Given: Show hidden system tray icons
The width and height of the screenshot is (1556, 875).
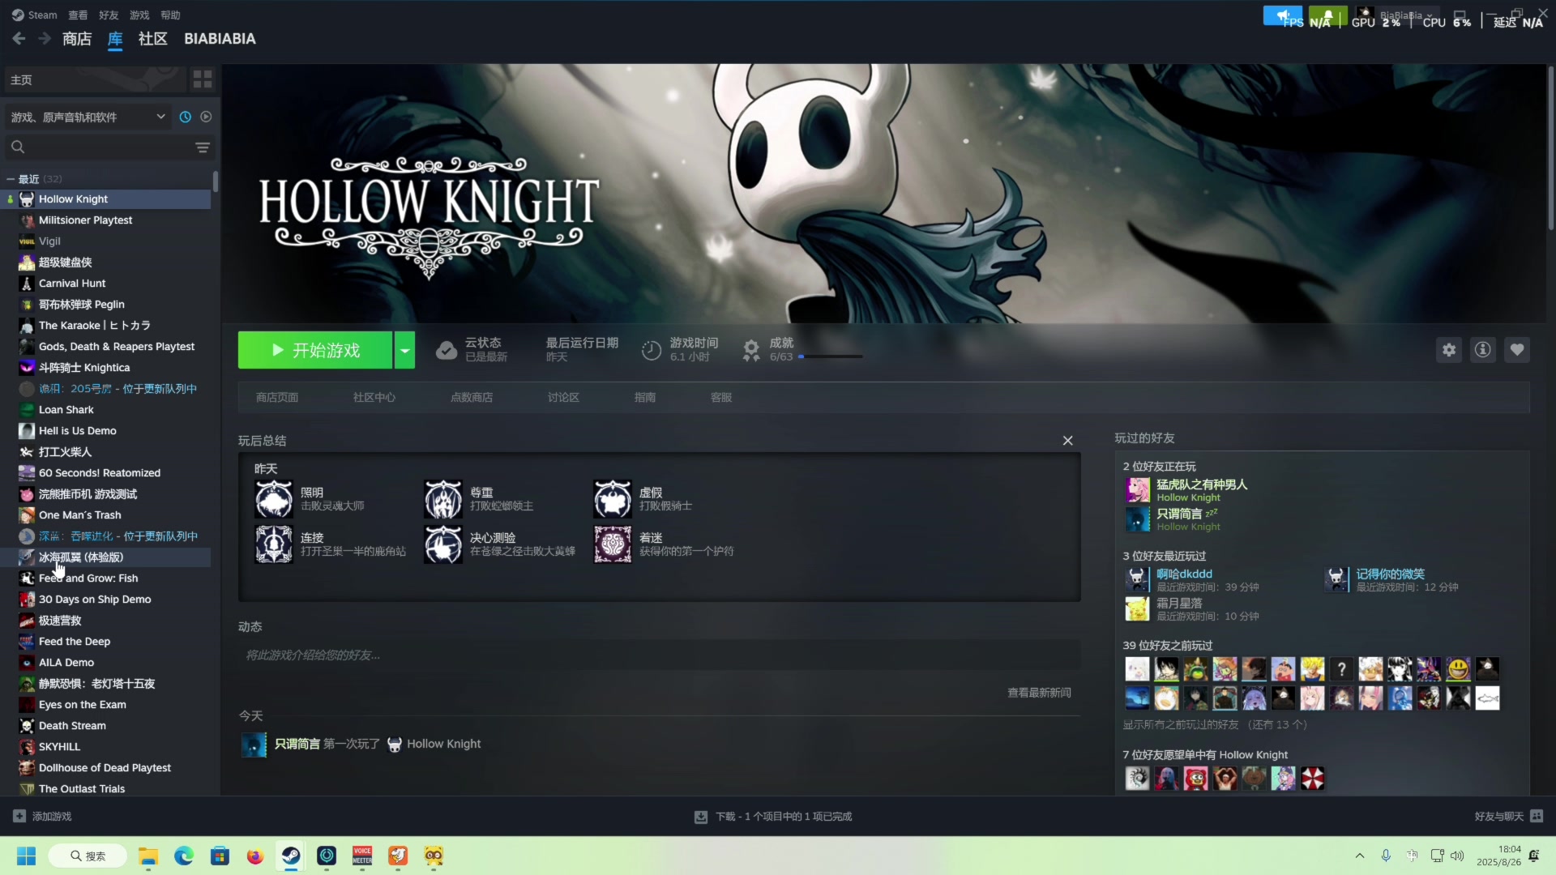Looking at the screenshot, I should pos(1360,856).
